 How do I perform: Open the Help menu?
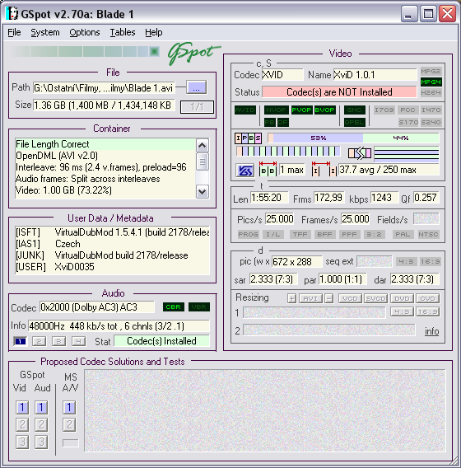(154, 32)
